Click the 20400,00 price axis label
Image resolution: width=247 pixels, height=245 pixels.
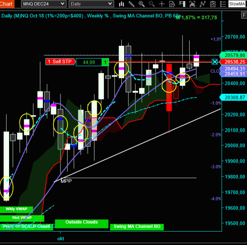235,83
